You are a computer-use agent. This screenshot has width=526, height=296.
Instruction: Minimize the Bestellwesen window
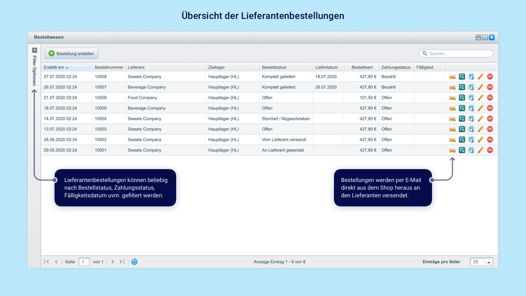tap(478, 37)
